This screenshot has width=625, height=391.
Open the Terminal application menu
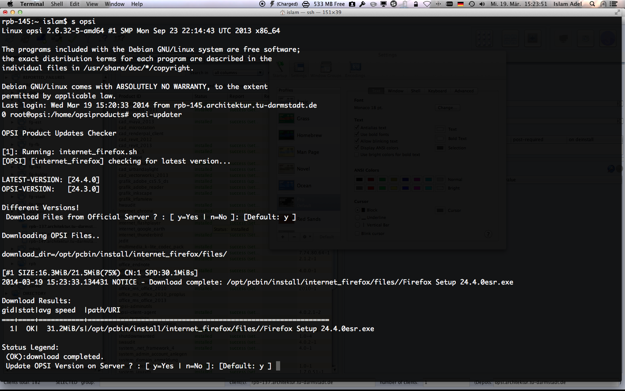32,4
